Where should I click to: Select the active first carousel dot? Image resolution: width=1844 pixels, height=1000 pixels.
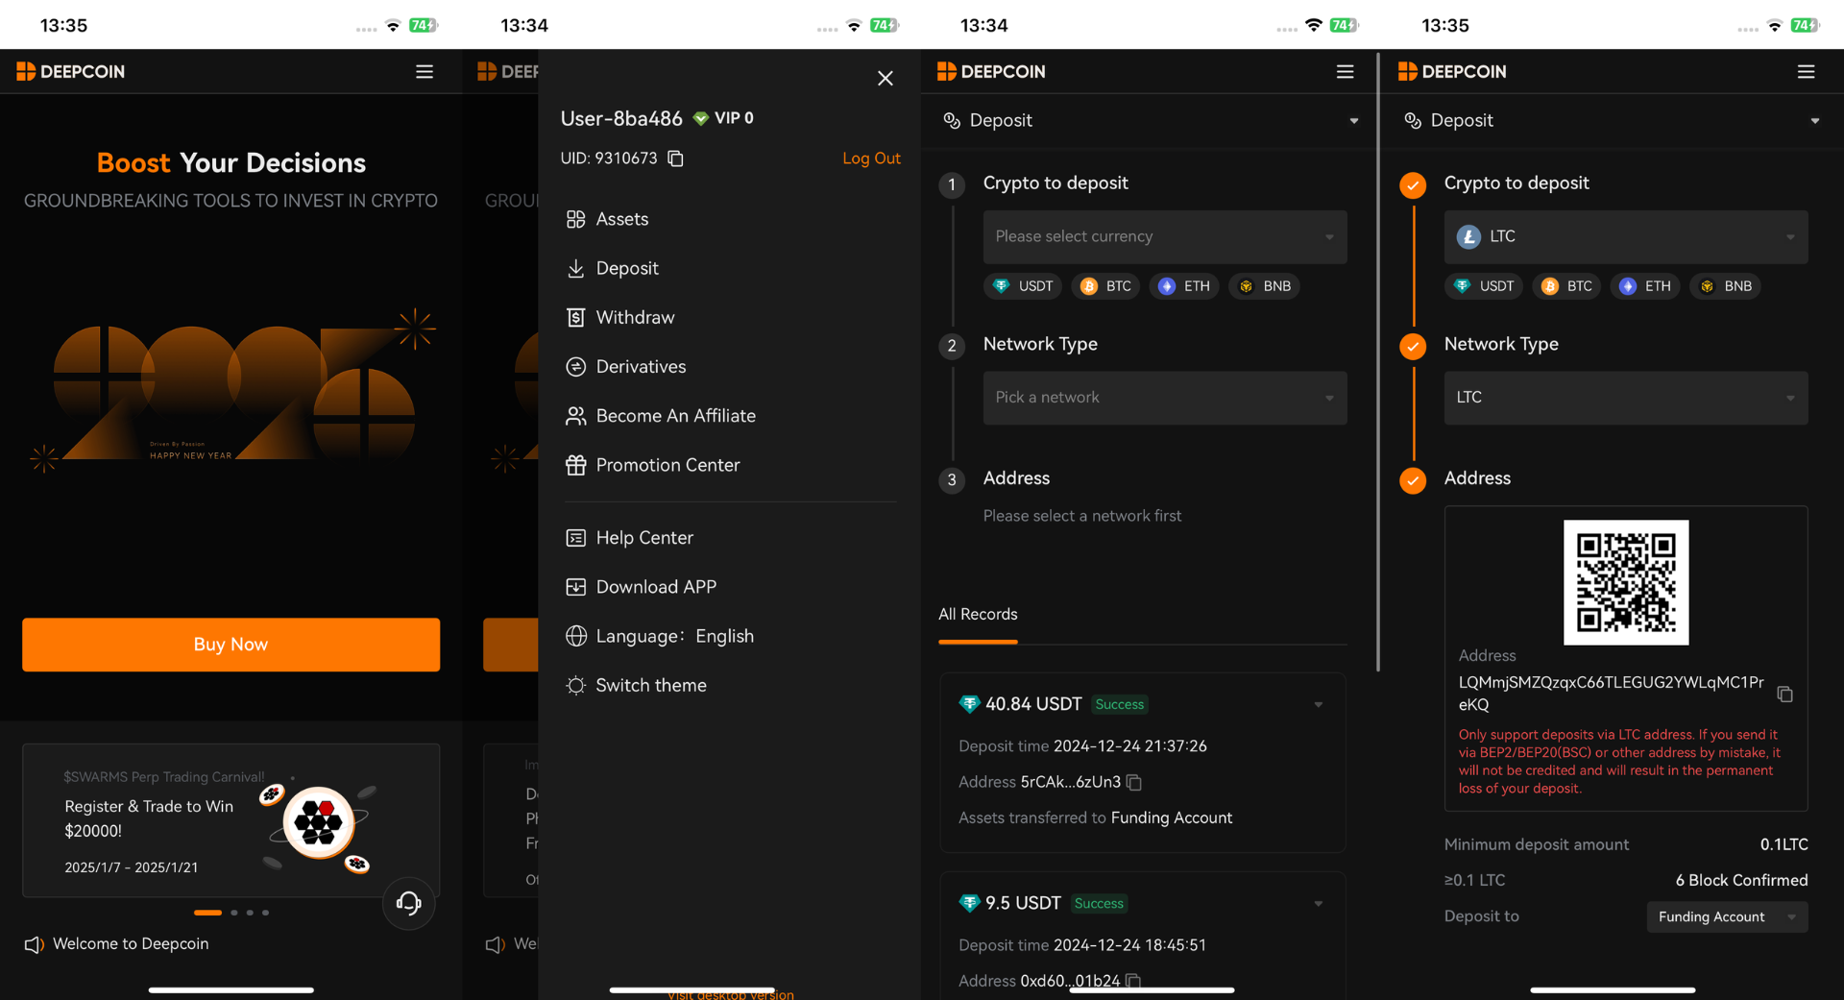pos(207,913)
